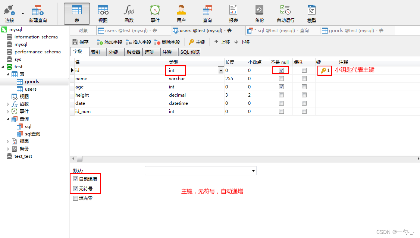Save the table with 保存
Image resolution: width=420 pixels, height=238 pixels.
80,42
